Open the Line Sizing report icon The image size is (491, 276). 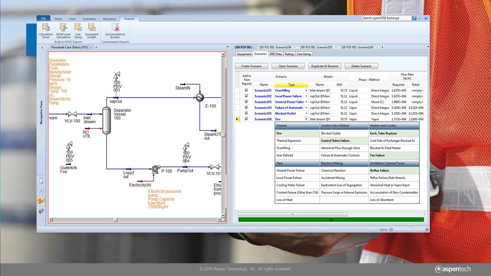78,31
